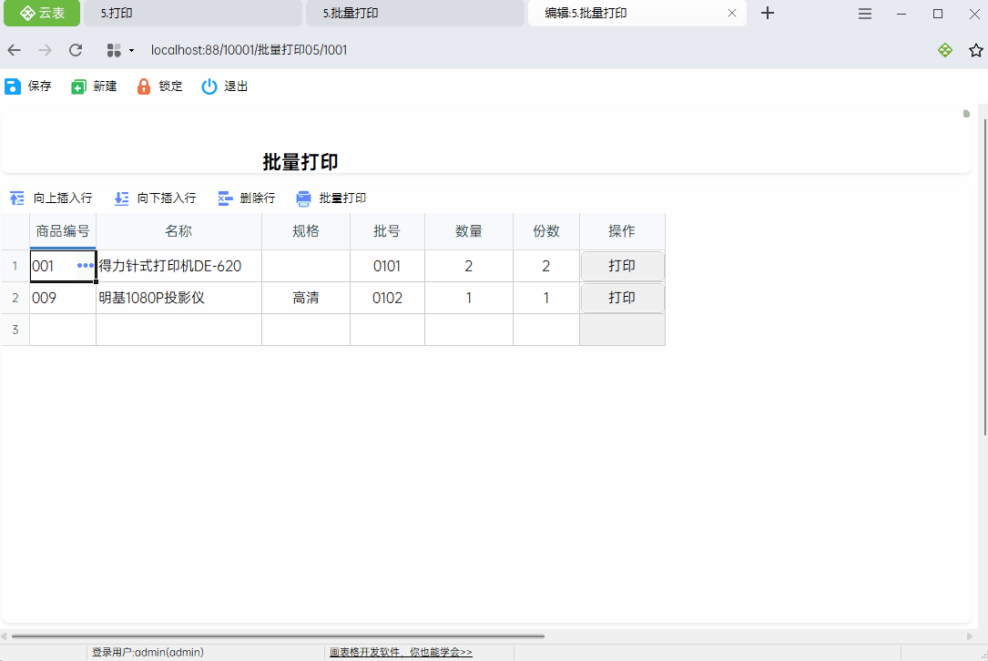Select the cell 明基1080P投影仪
Screen dimensions: 988x661
point(179,298)
